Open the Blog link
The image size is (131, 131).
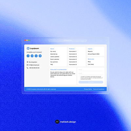(89, 62)
